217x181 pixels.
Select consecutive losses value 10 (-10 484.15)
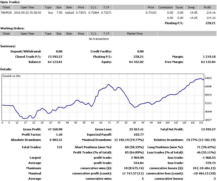204,168
